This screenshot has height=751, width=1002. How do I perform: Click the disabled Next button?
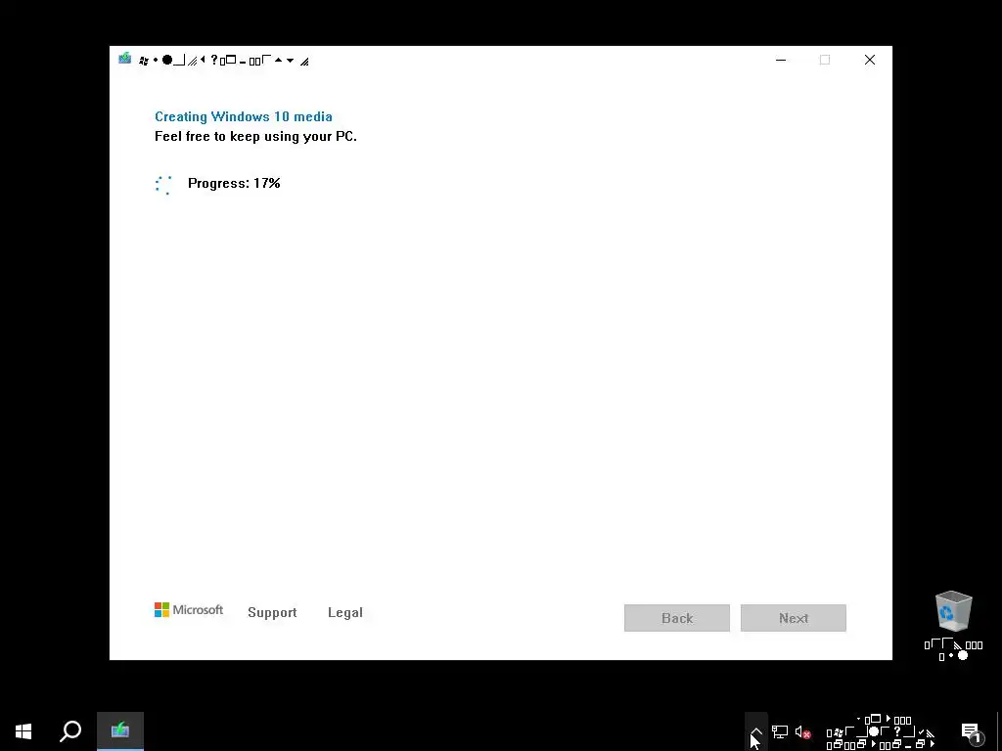coord(793,618)
